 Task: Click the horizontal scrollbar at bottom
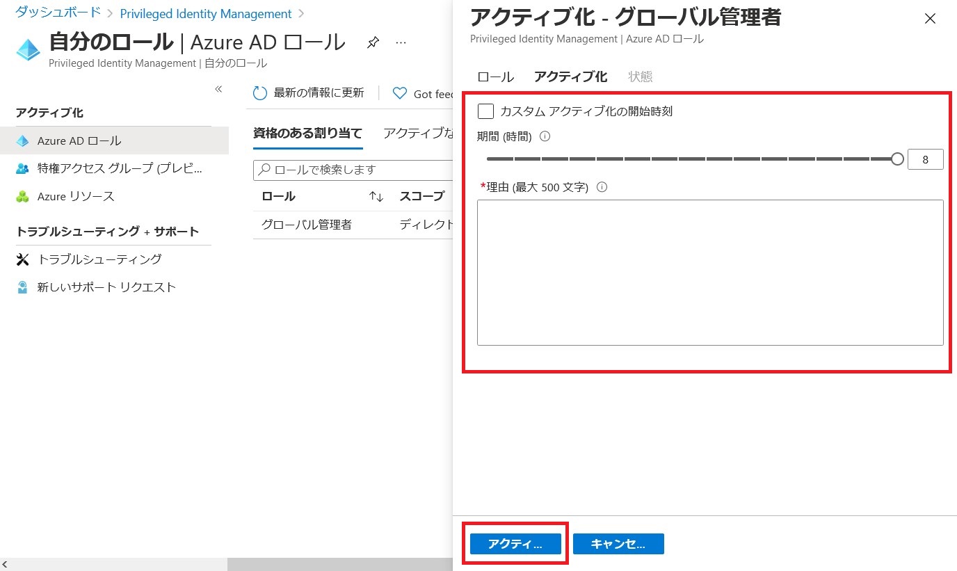tap(339, 564)
